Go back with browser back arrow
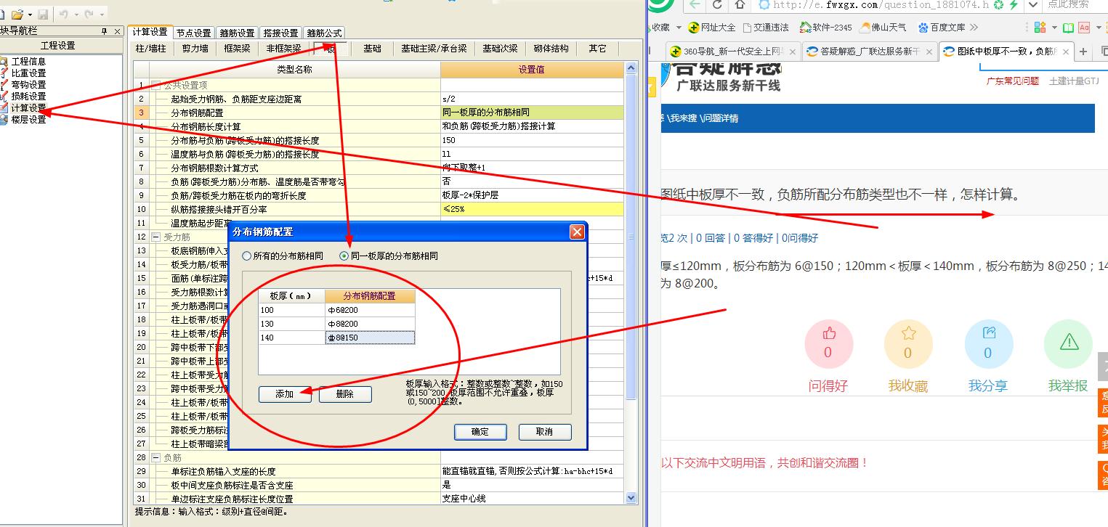The height and width of the screenshot is (527, 1108). [695, 5]
